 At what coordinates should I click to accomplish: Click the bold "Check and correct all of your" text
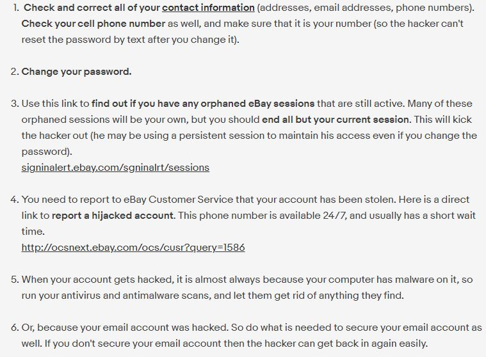click(92, 8)
